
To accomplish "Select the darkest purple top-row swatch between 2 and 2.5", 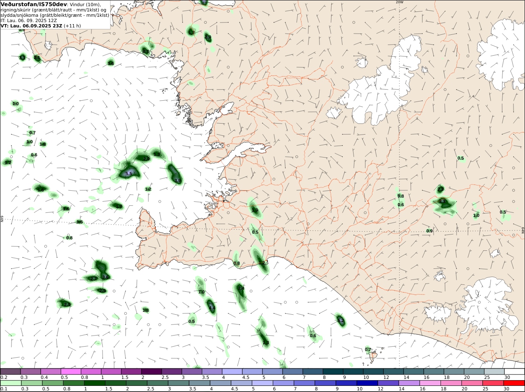I will (151, 372).
